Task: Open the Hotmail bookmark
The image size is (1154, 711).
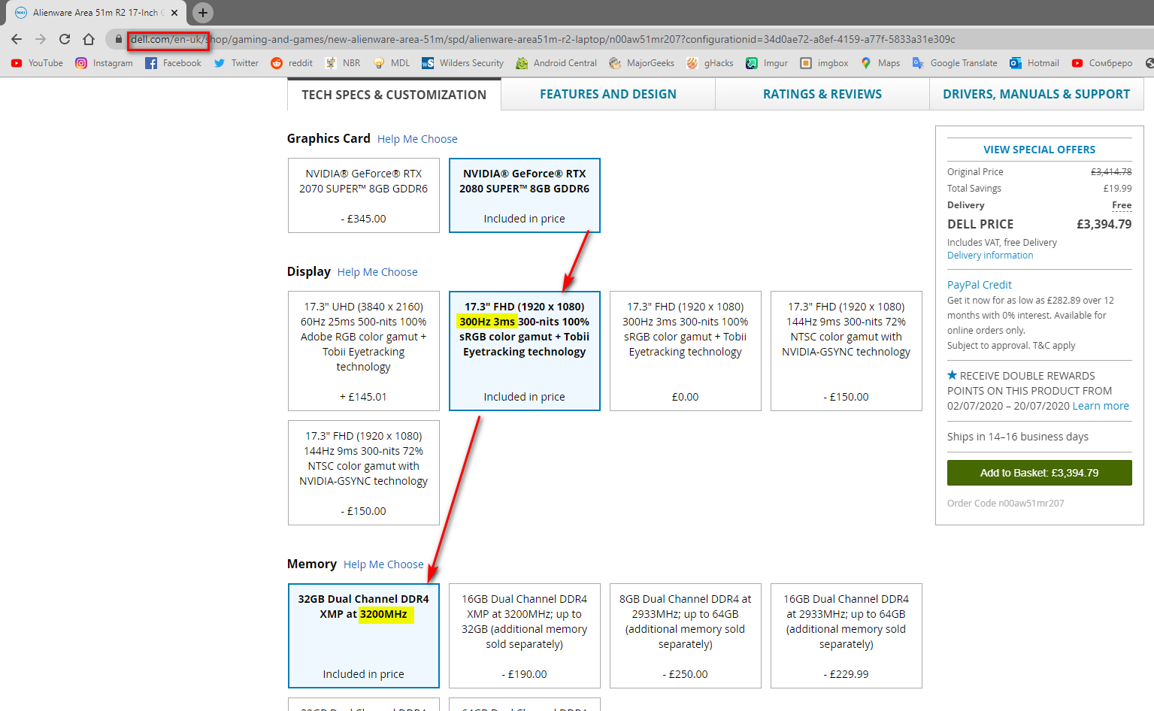Action: pos(1034,63)
